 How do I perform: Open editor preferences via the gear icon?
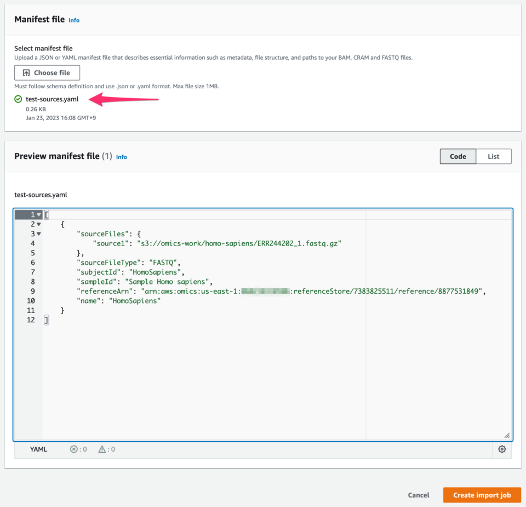(x=502, y=449)
